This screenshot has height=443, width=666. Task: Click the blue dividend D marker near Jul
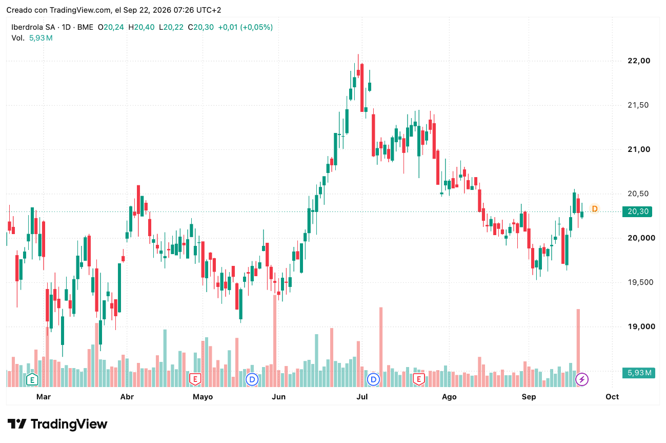(374, 380)
